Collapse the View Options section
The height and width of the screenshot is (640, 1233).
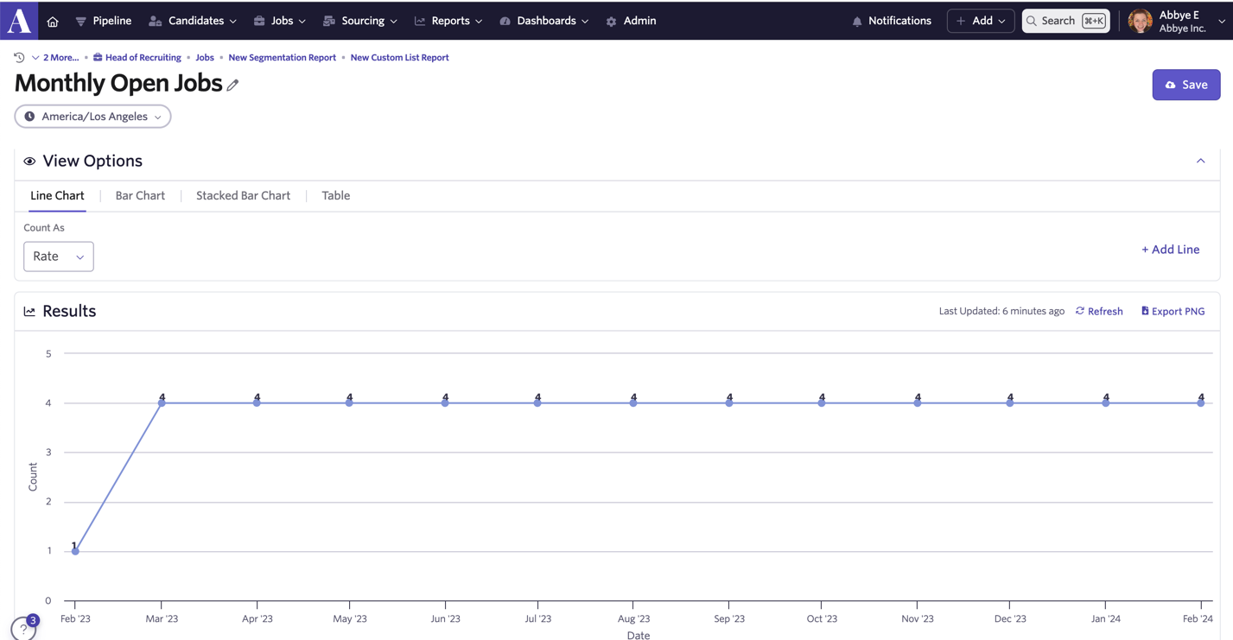[x=1200, y=162]
